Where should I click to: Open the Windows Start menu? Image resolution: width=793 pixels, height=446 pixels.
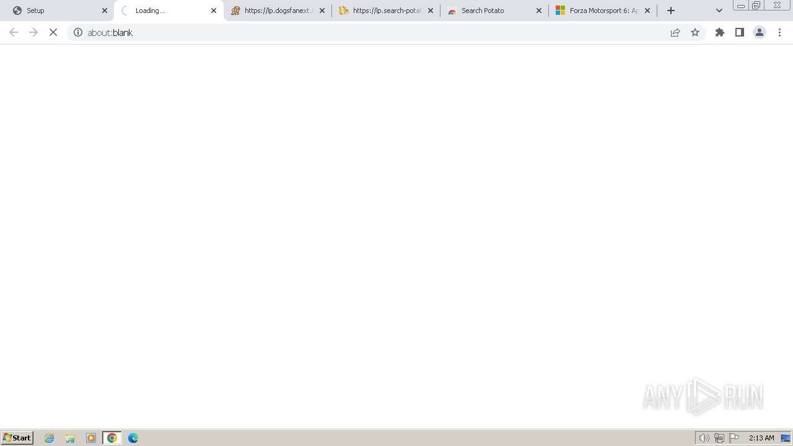tap(17, 438)
